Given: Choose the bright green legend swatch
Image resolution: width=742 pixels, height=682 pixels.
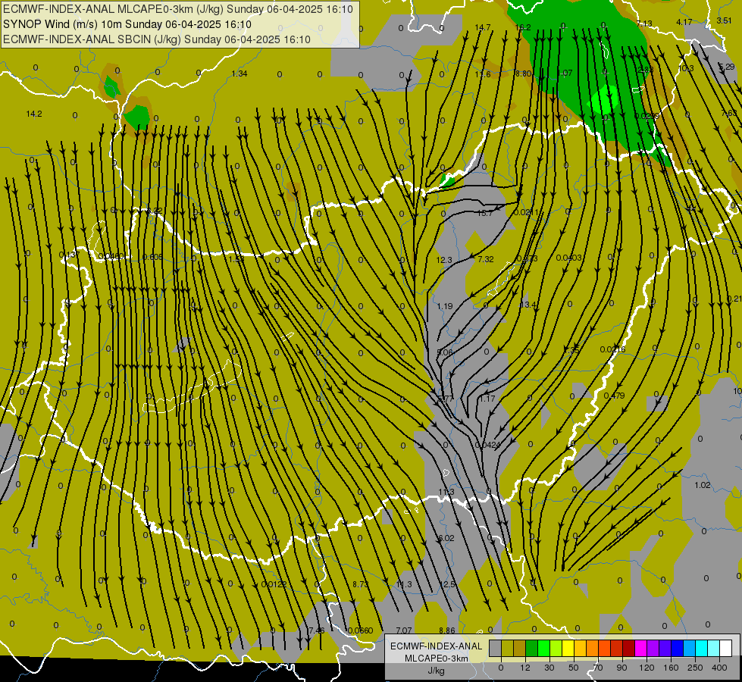Looking at the screenshot, I should [543, 648].
